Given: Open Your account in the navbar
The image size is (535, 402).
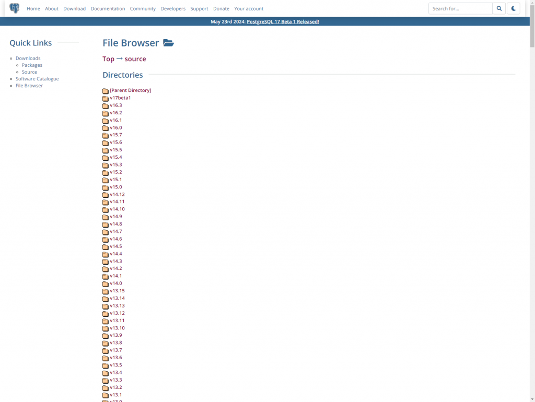Looking at the screenshot, I should (x=249, y=8).
